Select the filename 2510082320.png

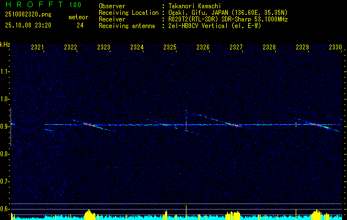[x=28, y=15]
